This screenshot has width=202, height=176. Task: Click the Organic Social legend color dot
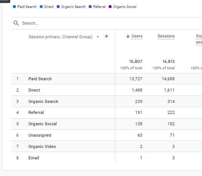pos(110,7)
